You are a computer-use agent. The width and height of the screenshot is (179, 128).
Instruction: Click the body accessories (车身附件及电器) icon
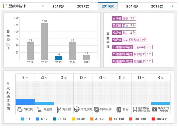[154, 109]
